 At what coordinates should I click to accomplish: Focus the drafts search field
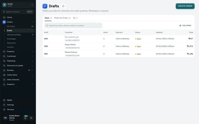tap(73, 26)
